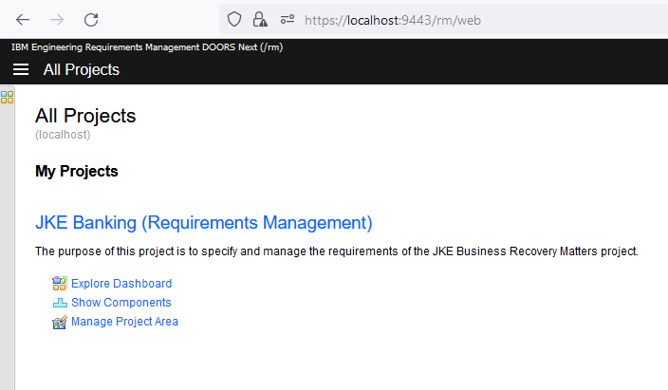Open the JKE Banking (Requirements Management) project link
Image resolution: width=668 pixels, height=390 pixels.
click(204, 222)
